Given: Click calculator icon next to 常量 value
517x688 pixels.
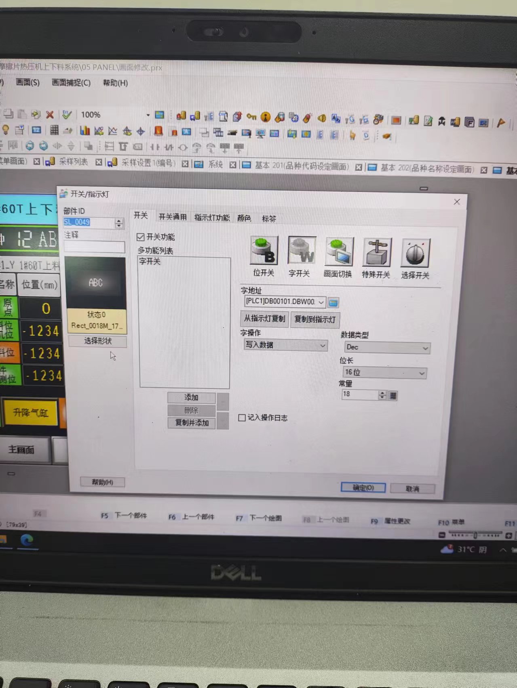Looking at the screenshot, I should pyautogui.click(x=393, y=396).
